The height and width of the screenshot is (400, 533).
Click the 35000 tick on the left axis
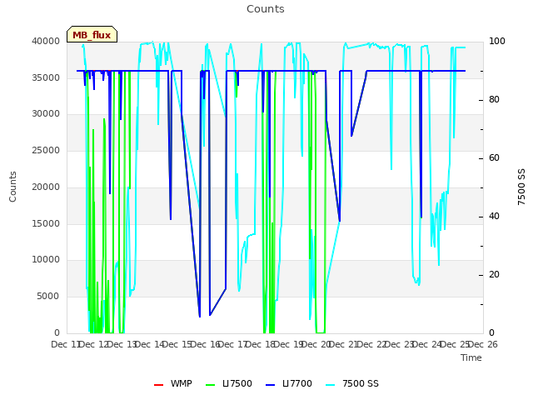[x=46, y=77]
